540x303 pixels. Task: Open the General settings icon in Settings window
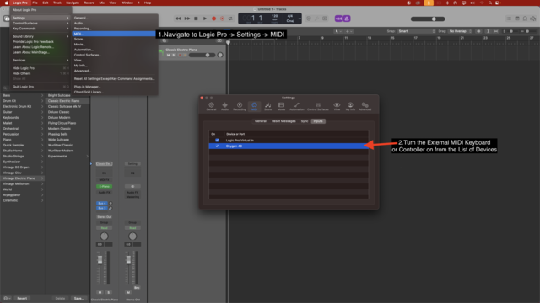click(x=211, y=106)
